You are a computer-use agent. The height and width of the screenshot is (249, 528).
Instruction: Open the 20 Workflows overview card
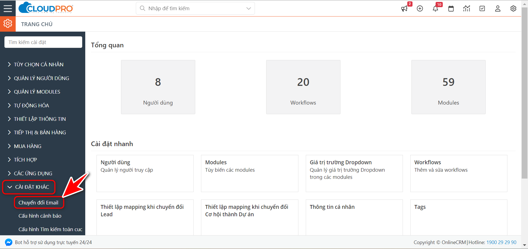(x=303, y=87)
